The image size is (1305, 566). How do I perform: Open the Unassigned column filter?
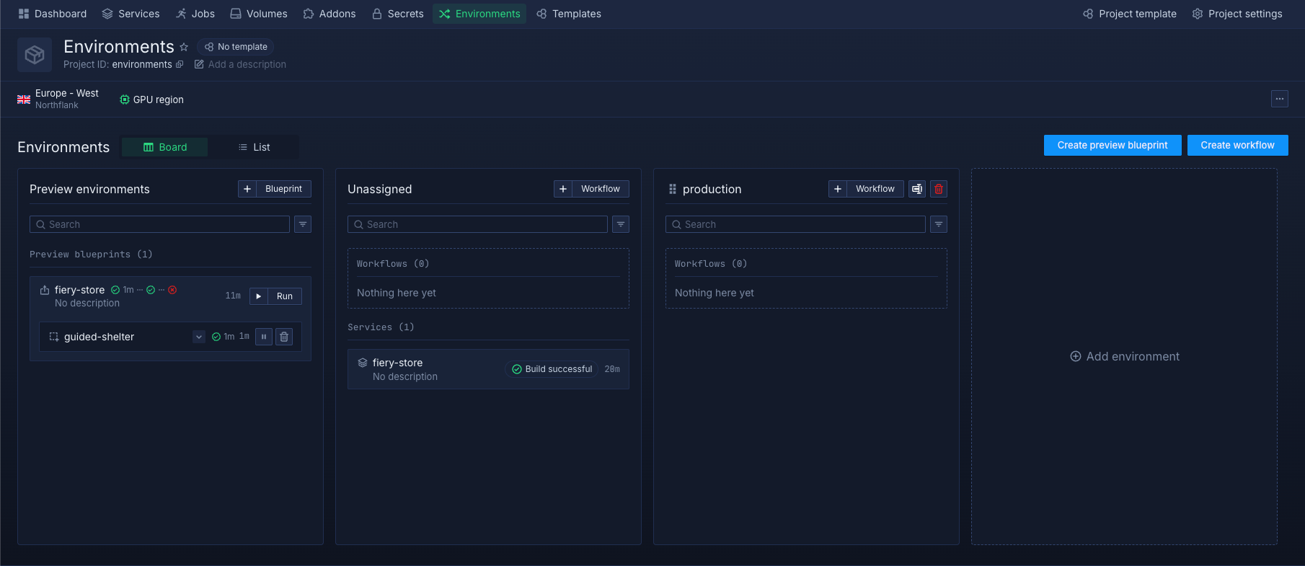pyautogui.click(x=620, y=224)
